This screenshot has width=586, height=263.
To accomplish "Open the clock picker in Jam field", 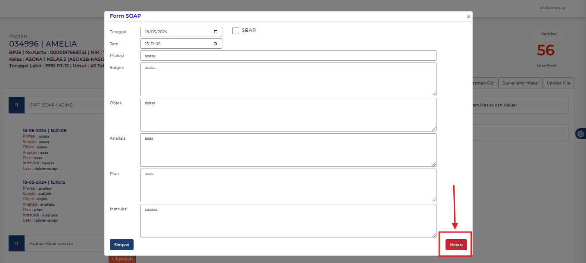I will 215,44.
